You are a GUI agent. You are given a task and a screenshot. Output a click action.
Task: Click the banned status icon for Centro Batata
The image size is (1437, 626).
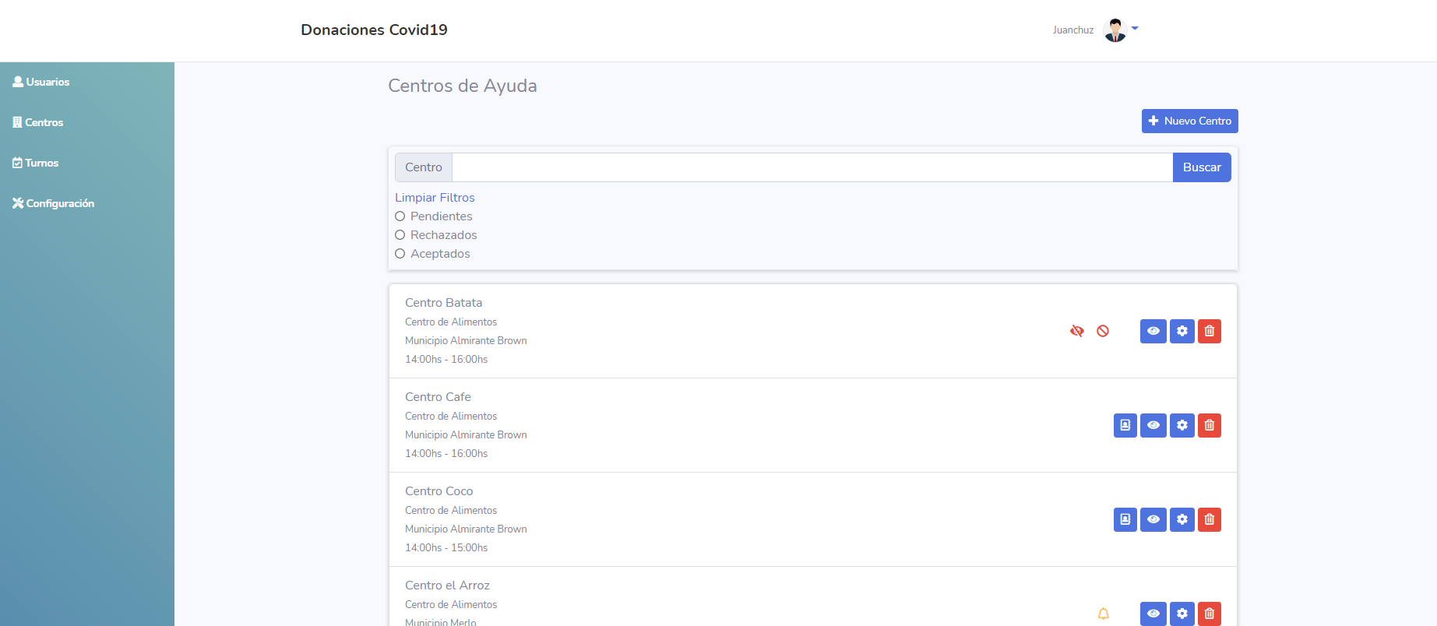1103,331
